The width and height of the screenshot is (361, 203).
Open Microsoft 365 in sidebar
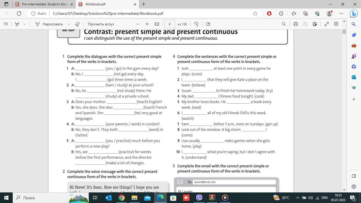point(354,66)
